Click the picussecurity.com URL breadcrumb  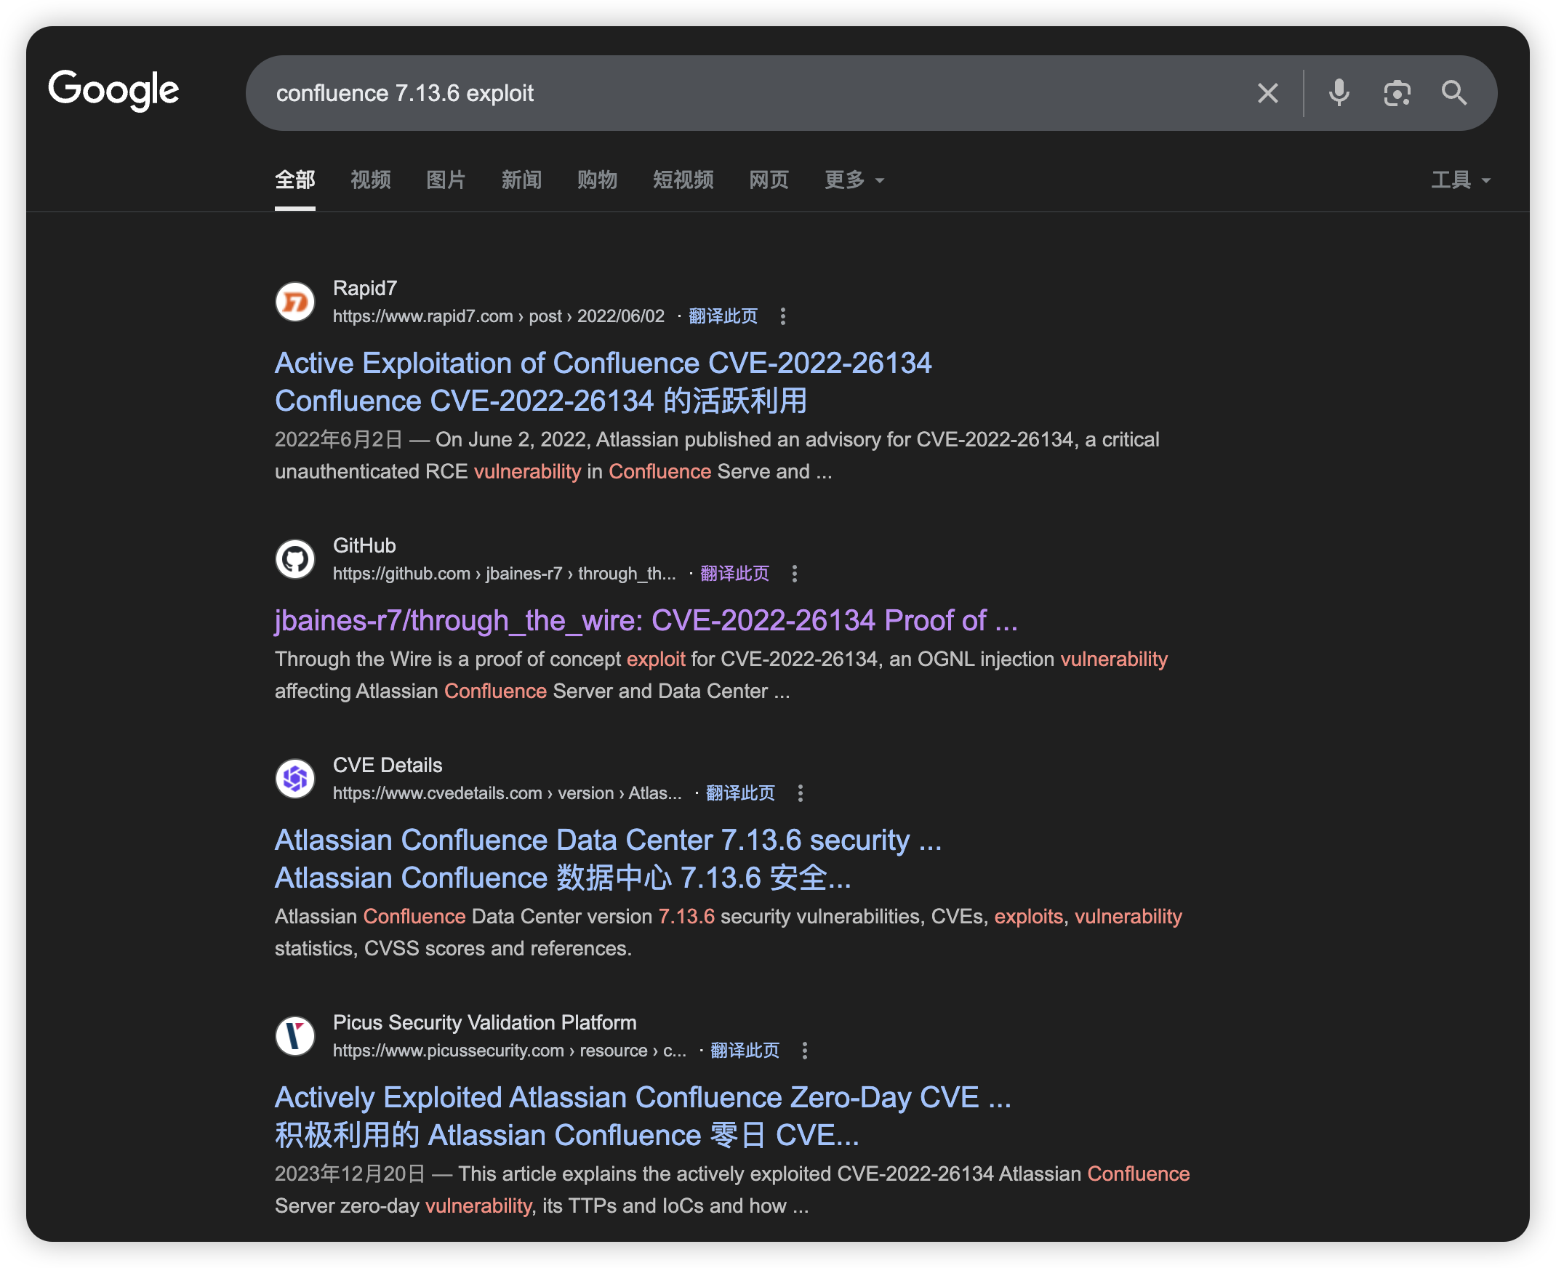(x=510, y=1051)
